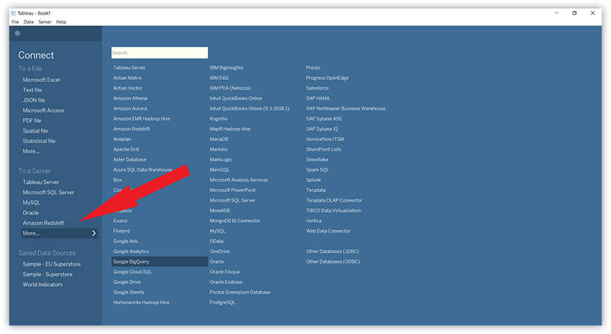
Task: Pick Google Analytics connector
Action: 131,251
